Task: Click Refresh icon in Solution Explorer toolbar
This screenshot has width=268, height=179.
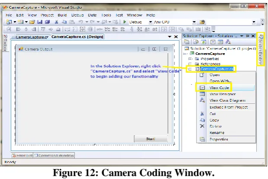Action: 203,42
